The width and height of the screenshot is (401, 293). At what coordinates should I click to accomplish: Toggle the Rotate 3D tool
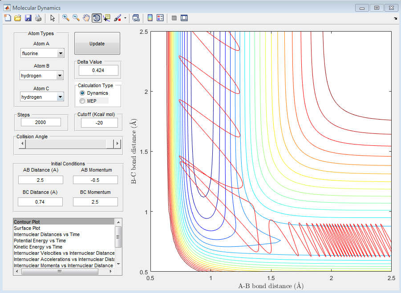tap(97, 18)
